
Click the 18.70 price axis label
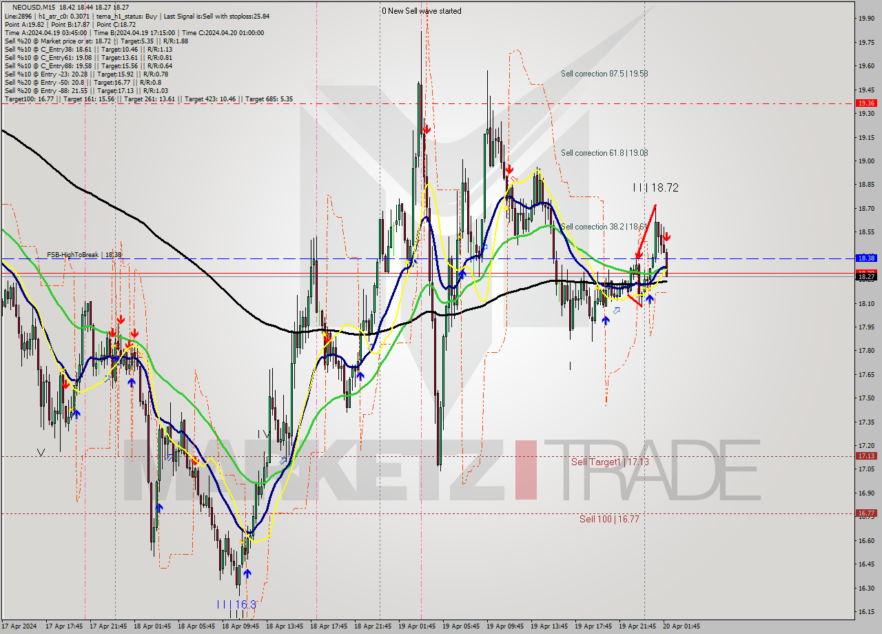[x=866, y=209]
